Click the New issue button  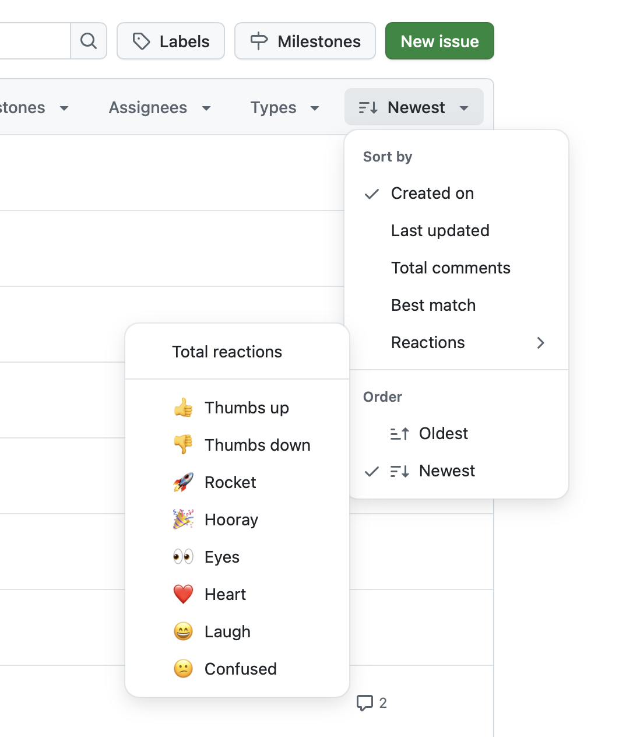pos(439,41)
